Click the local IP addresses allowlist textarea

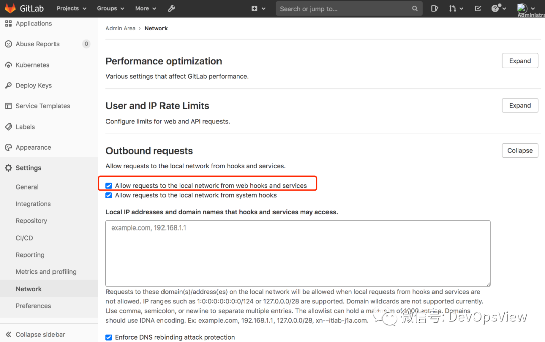point(298,253)
